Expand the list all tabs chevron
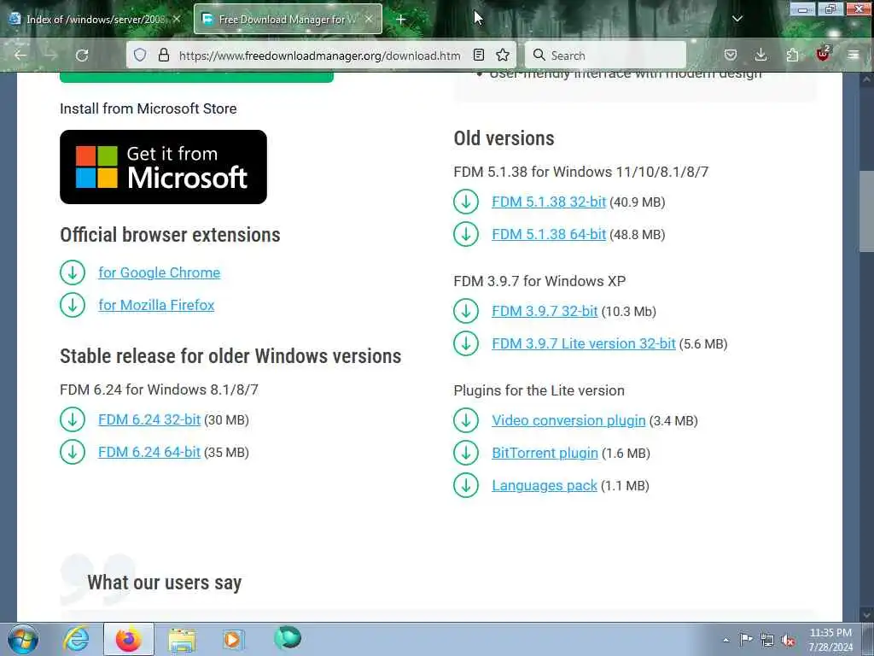The height and width of the screenshot is (656, 874). coord(737,19)
